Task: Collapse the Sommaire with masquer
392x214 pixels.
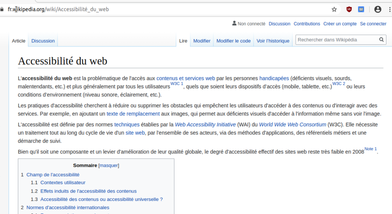Action: 109,166
